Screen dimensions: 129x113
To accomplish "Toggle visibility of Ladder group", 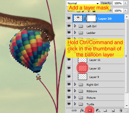I will tap(69, 32).
